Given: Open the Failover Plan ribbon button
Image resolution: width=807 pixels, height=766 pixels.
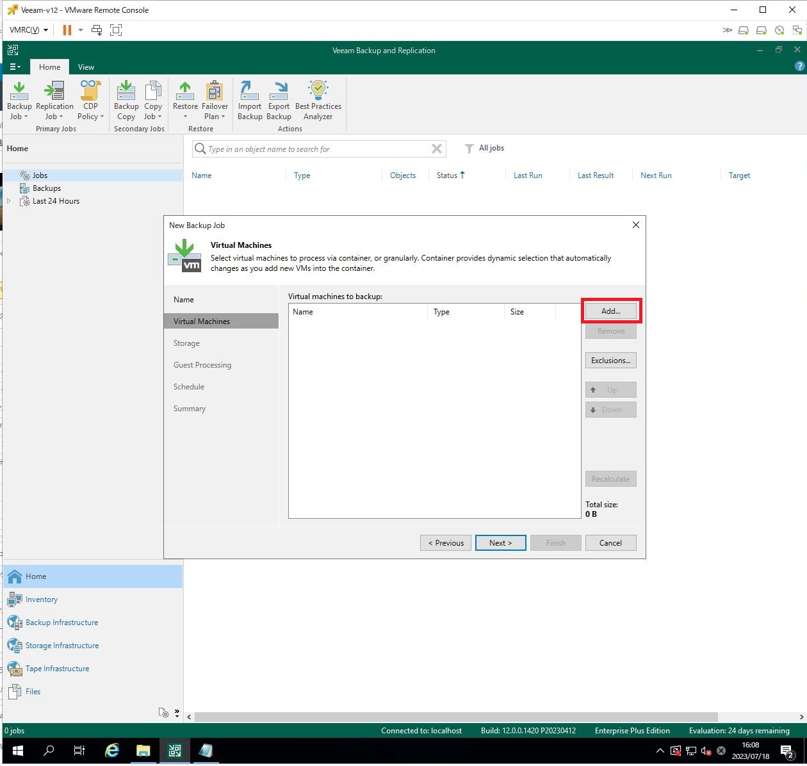Looking at the screenshot, I should pos(215,101).
